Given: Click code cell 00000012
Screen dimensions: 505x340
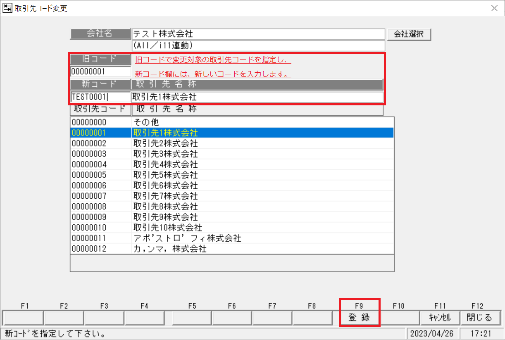Looking at the screenshot, I should (x=101, y=249).
